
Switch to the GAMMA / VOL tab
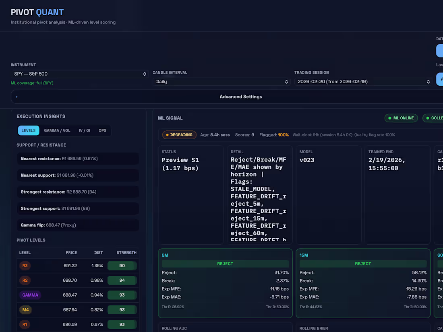(x=57, y=130)
